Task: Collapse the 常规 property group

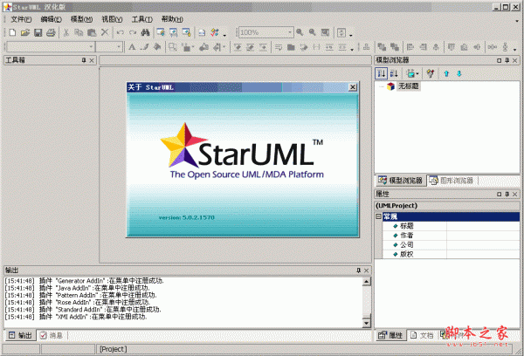Action: (378, 216)
